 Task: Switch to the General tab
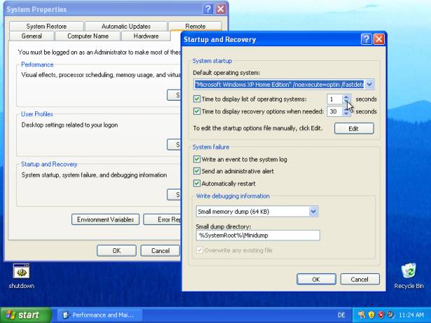click(x=31, y=36)
